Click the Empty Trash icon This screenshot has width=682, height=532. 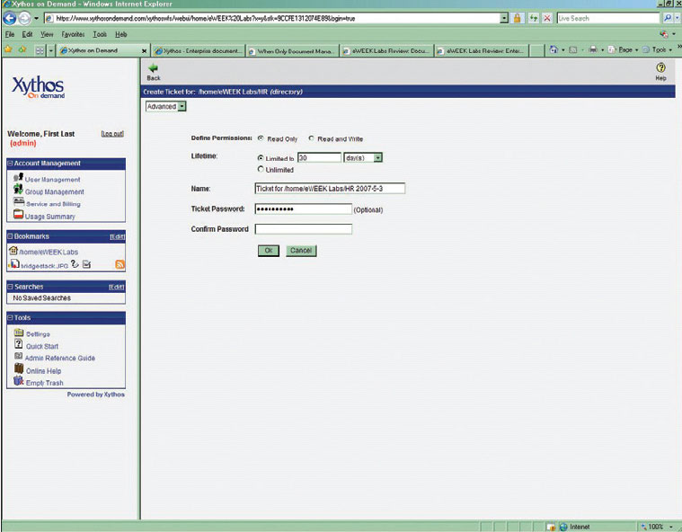click(x=18, y=382)
